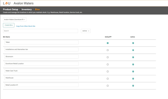This screenshot has height=99, width=168.
Task: Click the Bin Name column header
Action: pos(6,37)
